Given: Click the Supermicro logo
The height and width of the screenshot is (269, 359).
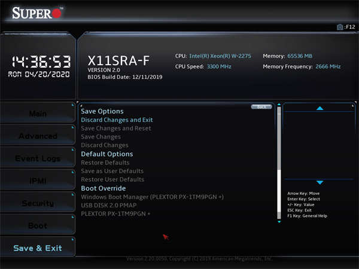Looking at the screenshot, I should pyautogui.click(x=37, y=13).
